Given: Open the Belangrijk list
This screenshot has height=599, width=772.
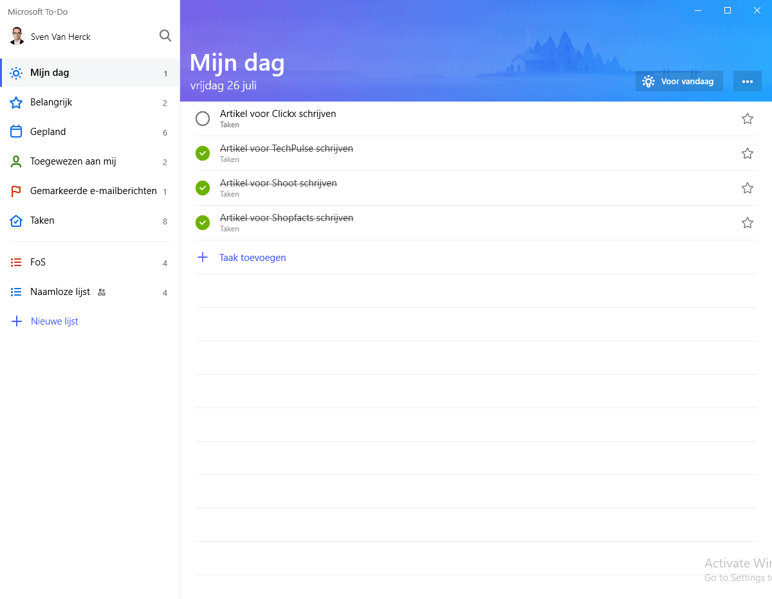Looking at the screenshot, I should pyautogui.click(x=90, y=103).
